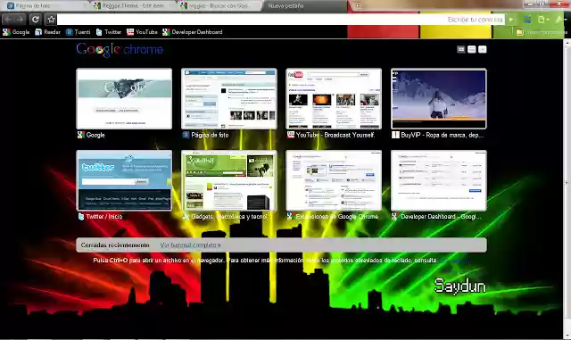The width and height of the screenshot is (571, 340).
Task: Click the Tuenti favicon beside Página de foto
Action: 186,136
